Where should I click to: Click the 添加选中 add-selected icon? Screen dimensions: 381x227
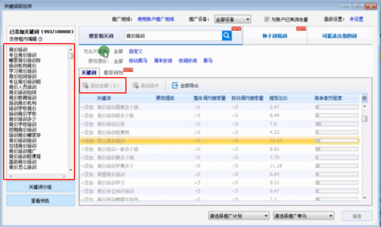tap(135, 85)
